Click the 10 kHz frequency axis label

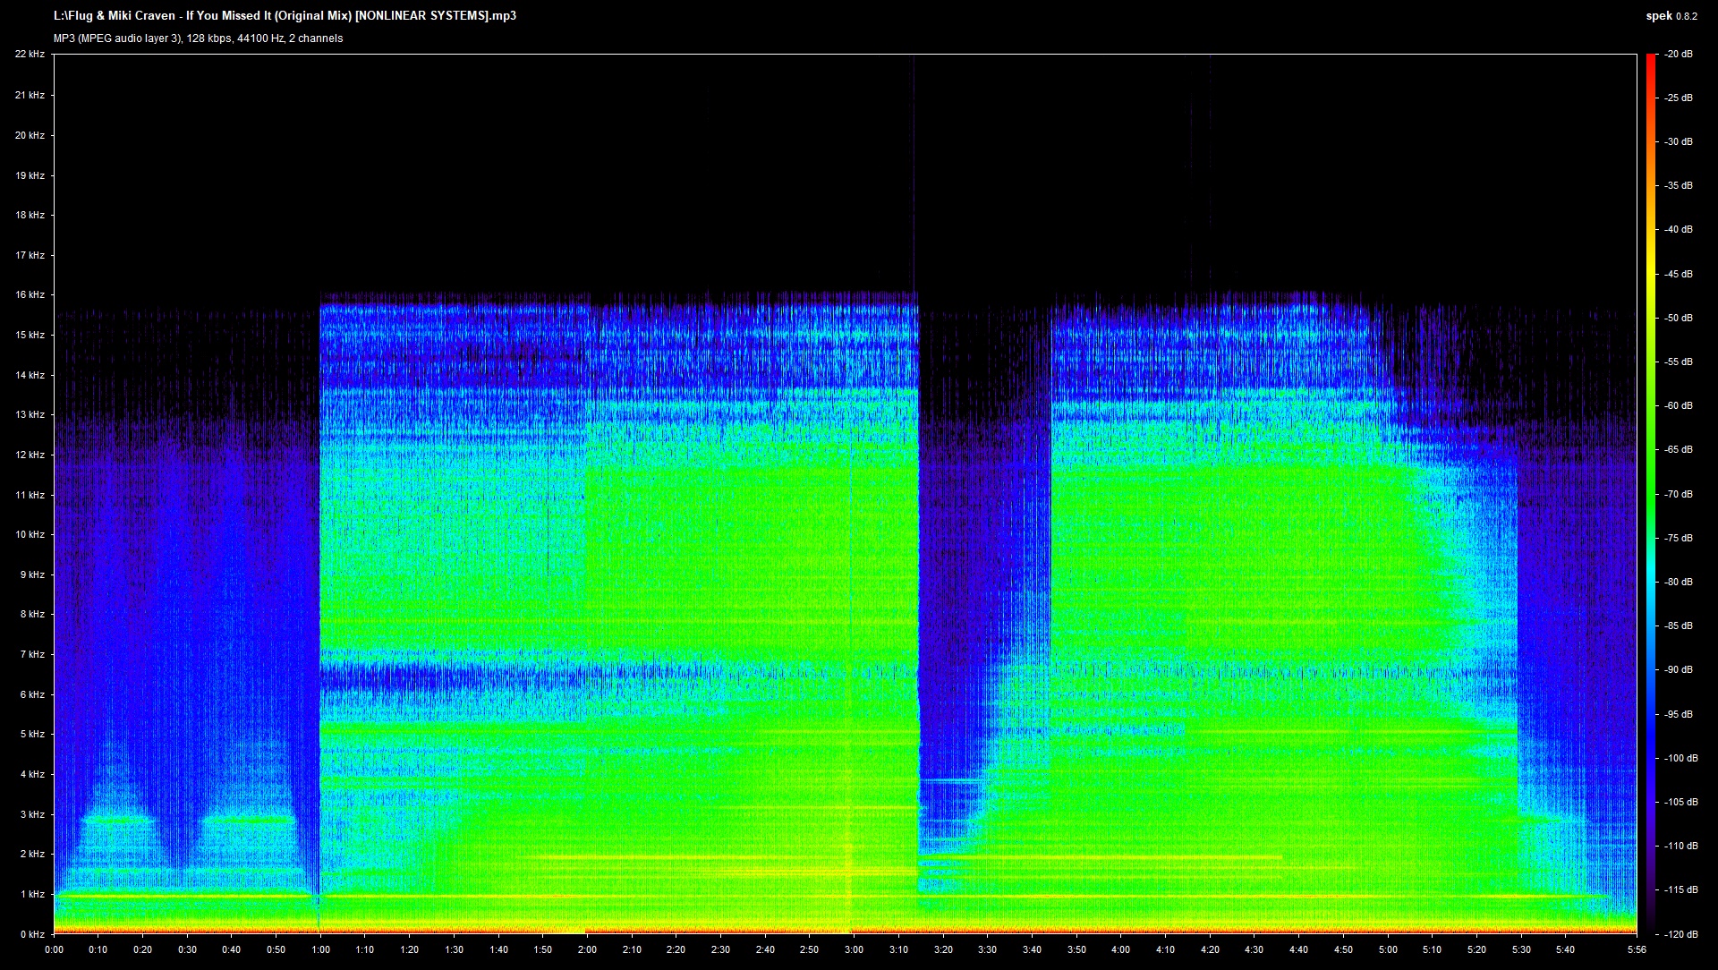coord(30,534)
